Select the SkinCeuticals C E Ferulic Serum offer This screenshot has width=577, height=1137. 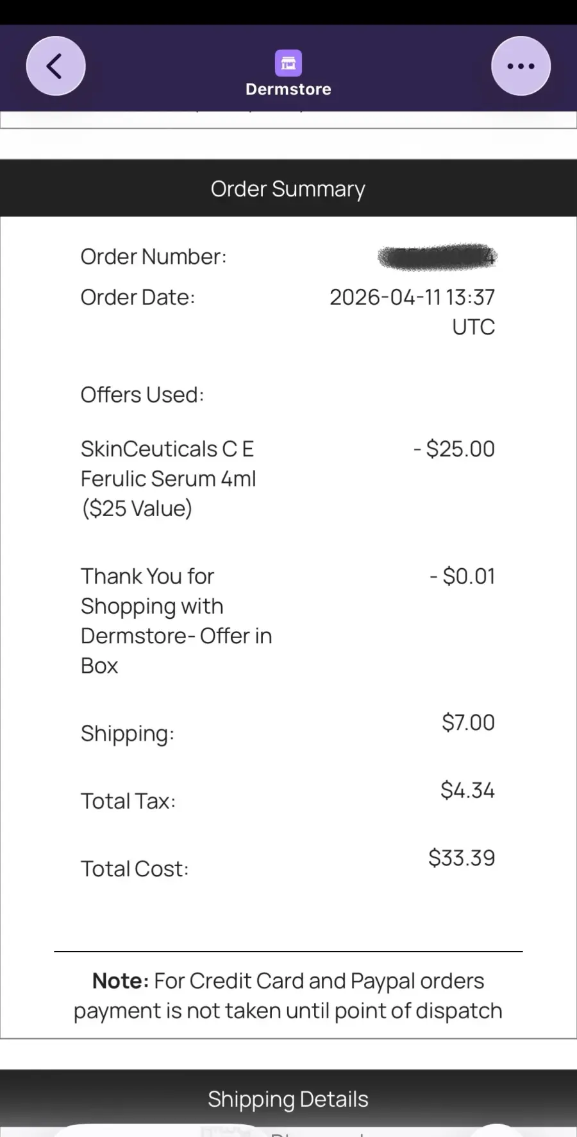168,478
